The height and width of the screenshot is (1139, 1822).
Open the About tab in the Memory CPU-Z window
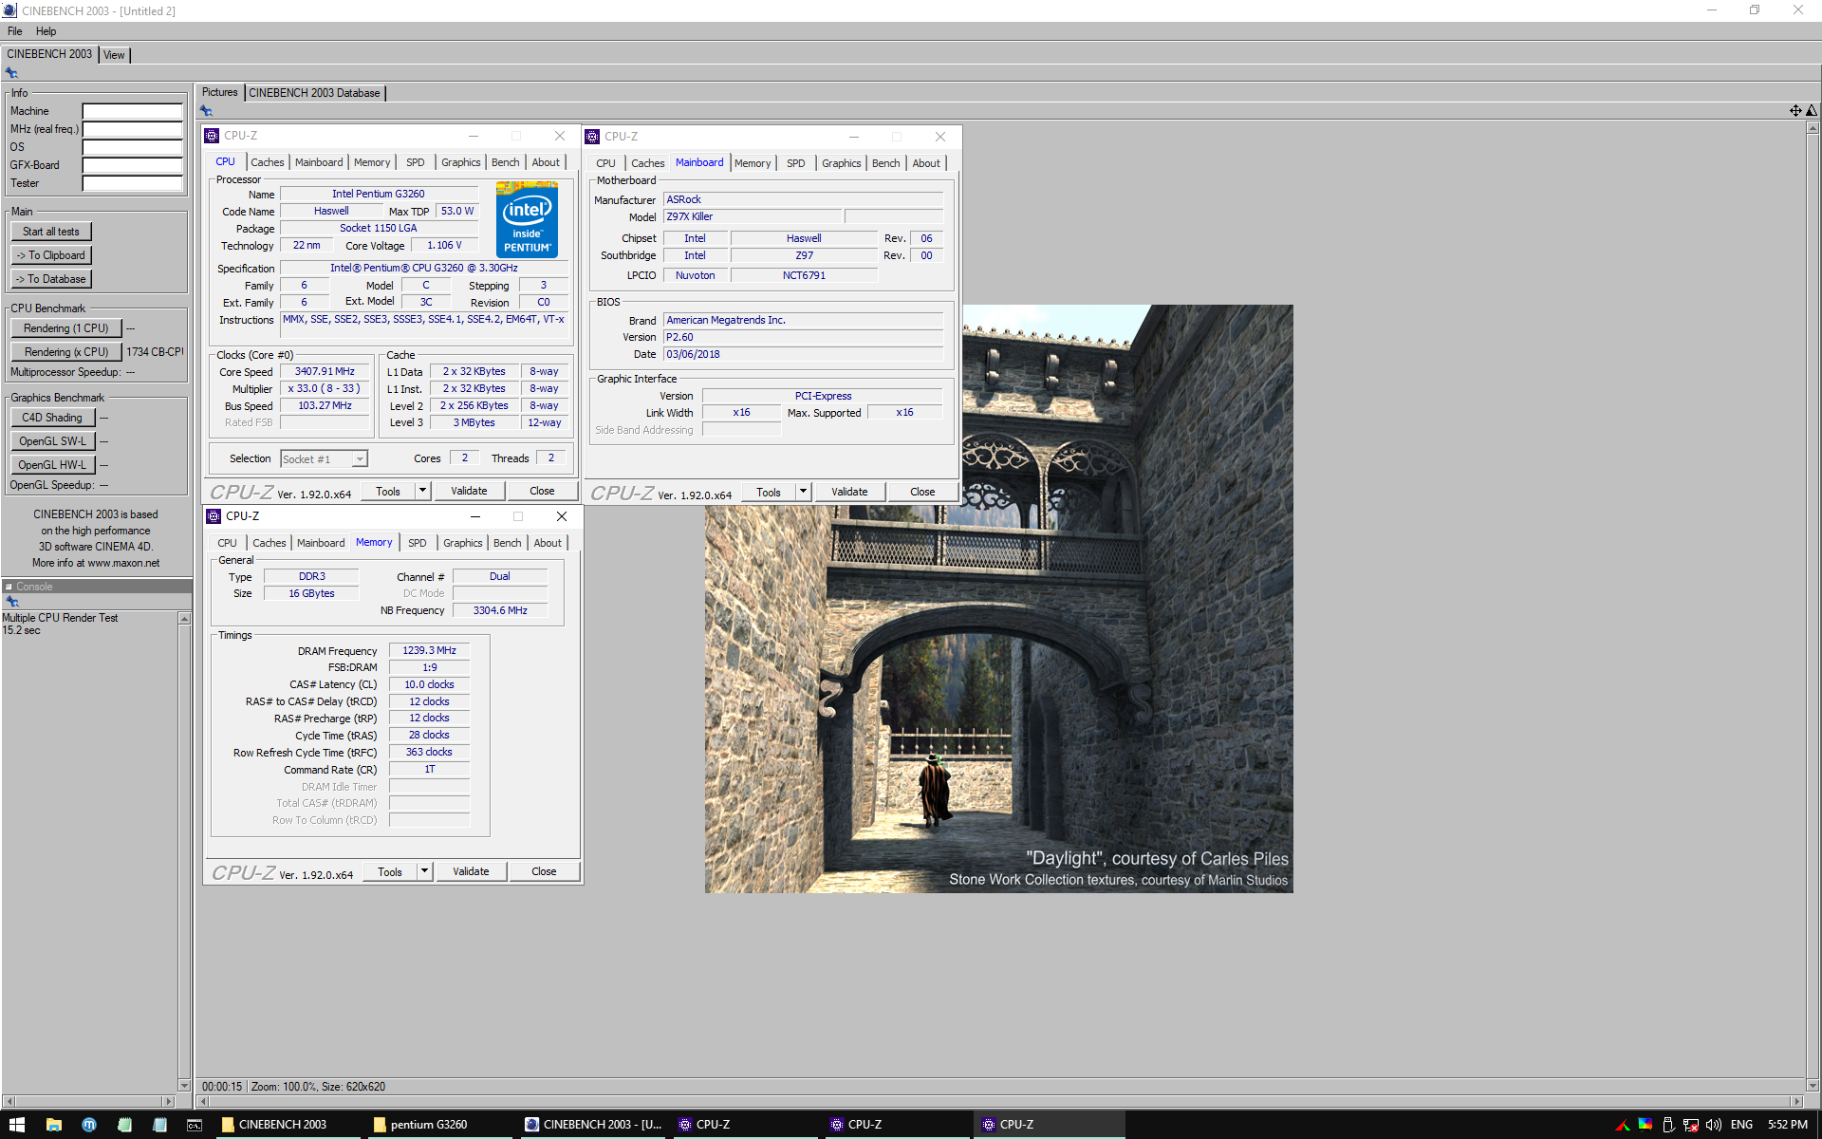click(x=548, y=543)
